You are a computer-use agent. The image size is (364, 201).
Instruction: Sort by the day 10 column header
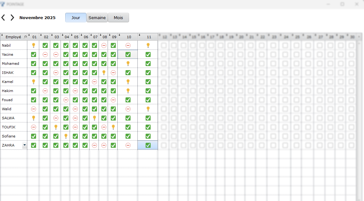click(x=129, y=37)
